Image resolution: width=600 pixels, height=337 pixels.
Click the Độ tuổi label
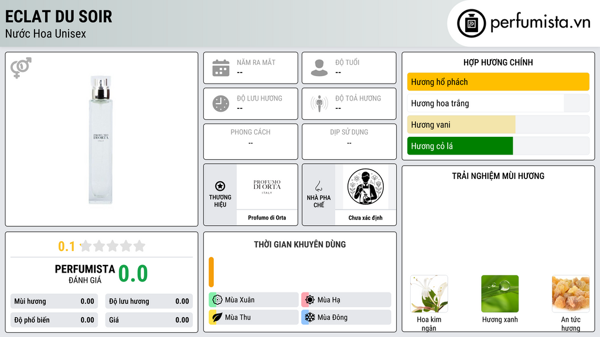click(x=347, y=62)
